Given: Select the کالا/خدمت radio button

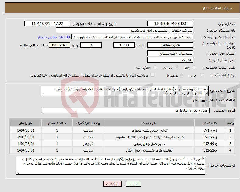Looking at the screenshot, I should pos(155,67).
